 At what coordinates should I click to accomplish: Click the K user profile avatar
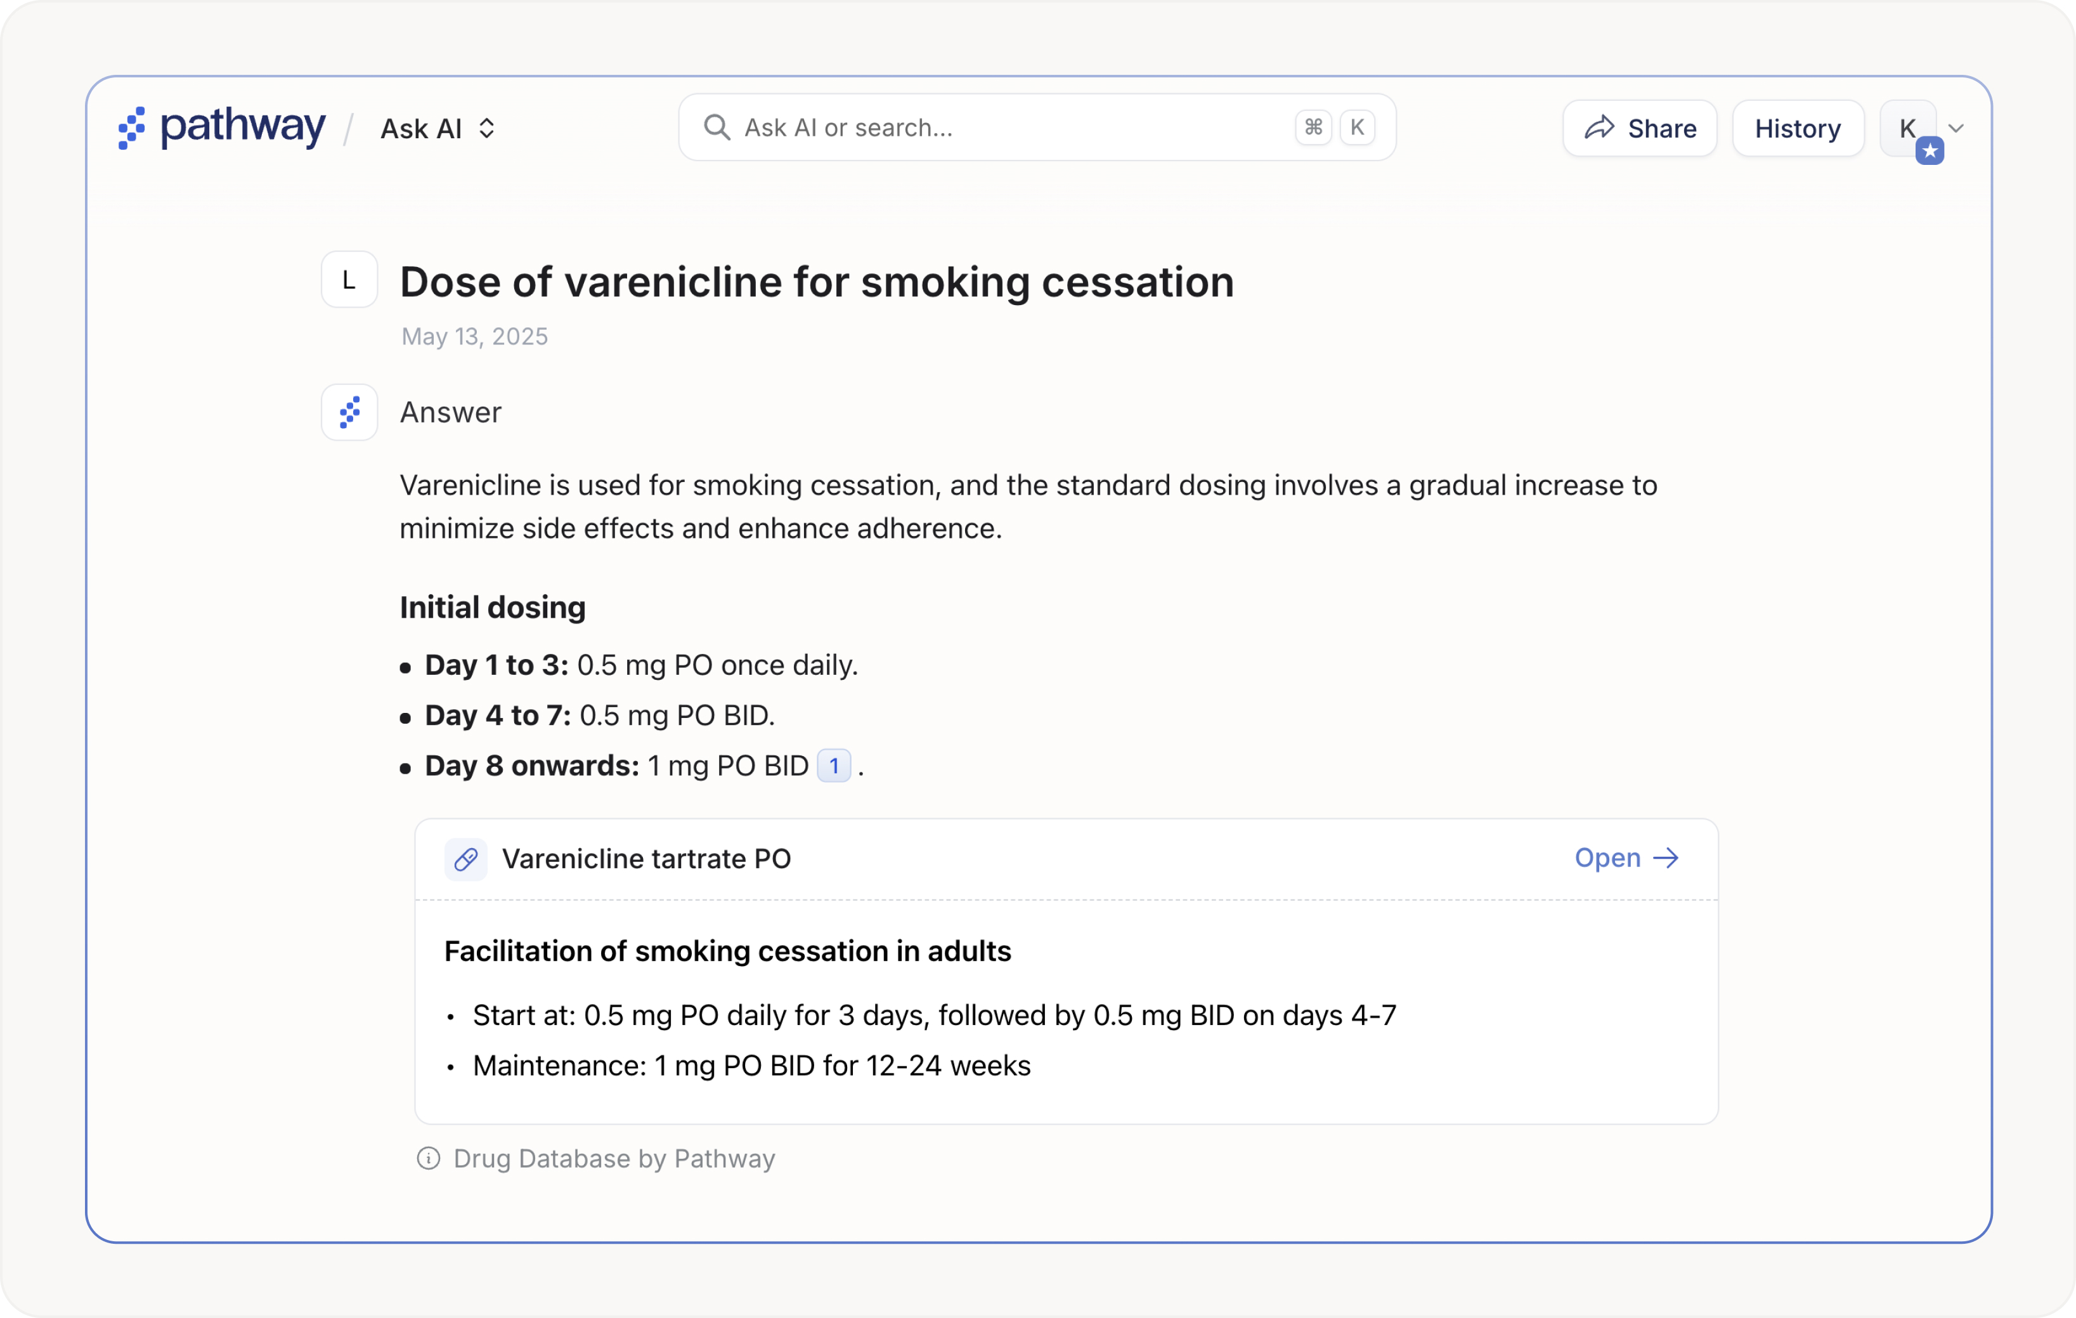[1906, 127]
